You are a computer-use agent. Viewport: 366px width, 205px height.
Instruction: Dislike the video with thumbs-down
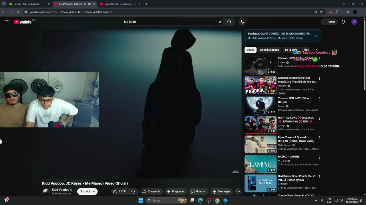133,192
